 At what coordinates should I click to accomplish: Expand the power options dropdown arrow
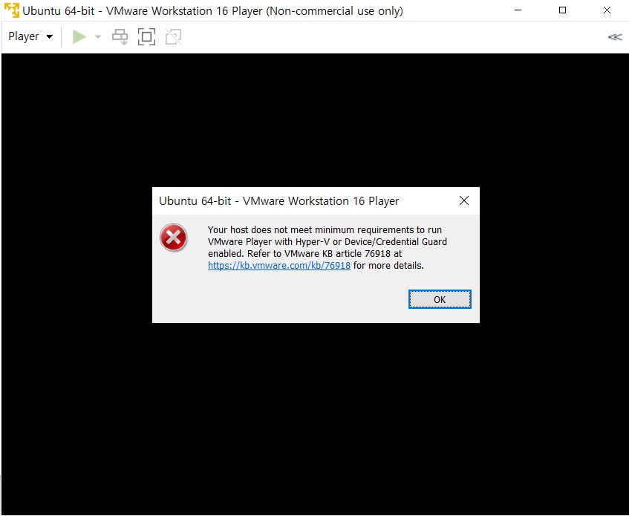[98, 37]
